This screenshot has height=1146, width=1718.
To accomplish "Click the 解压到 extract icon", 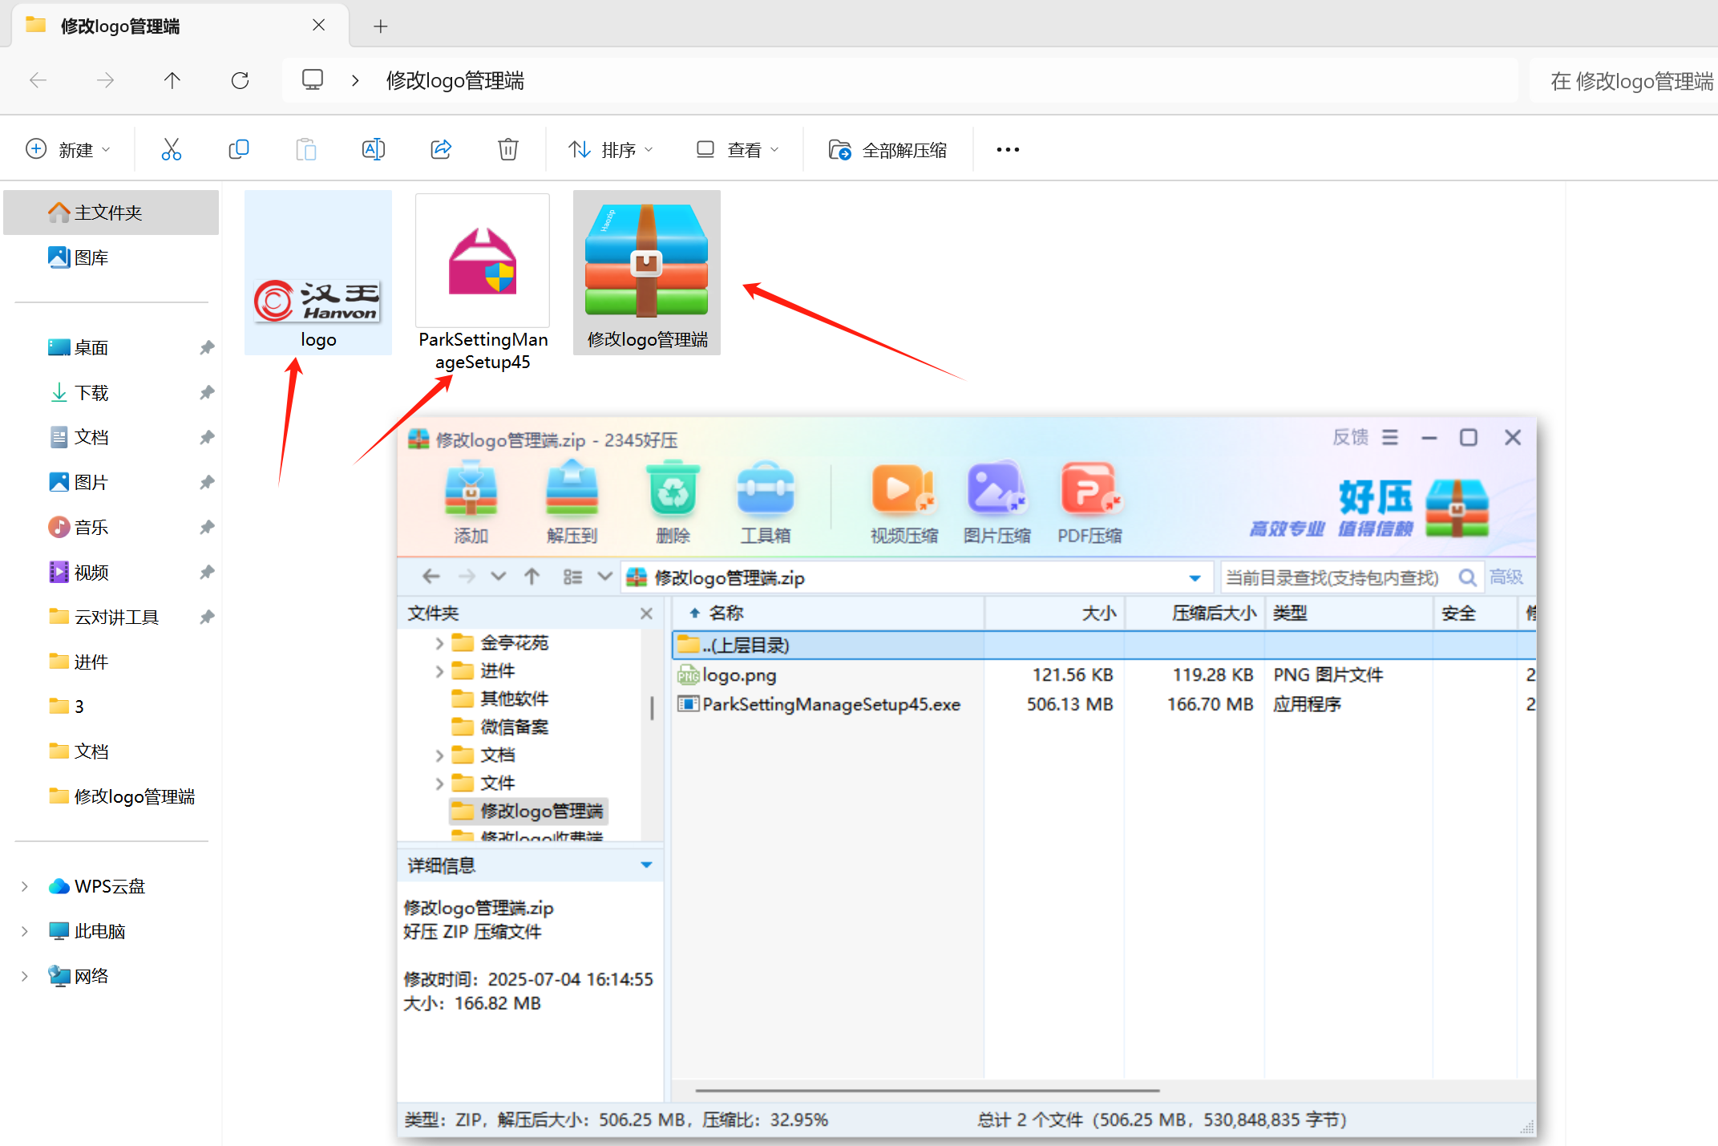I will coord(572,502).
